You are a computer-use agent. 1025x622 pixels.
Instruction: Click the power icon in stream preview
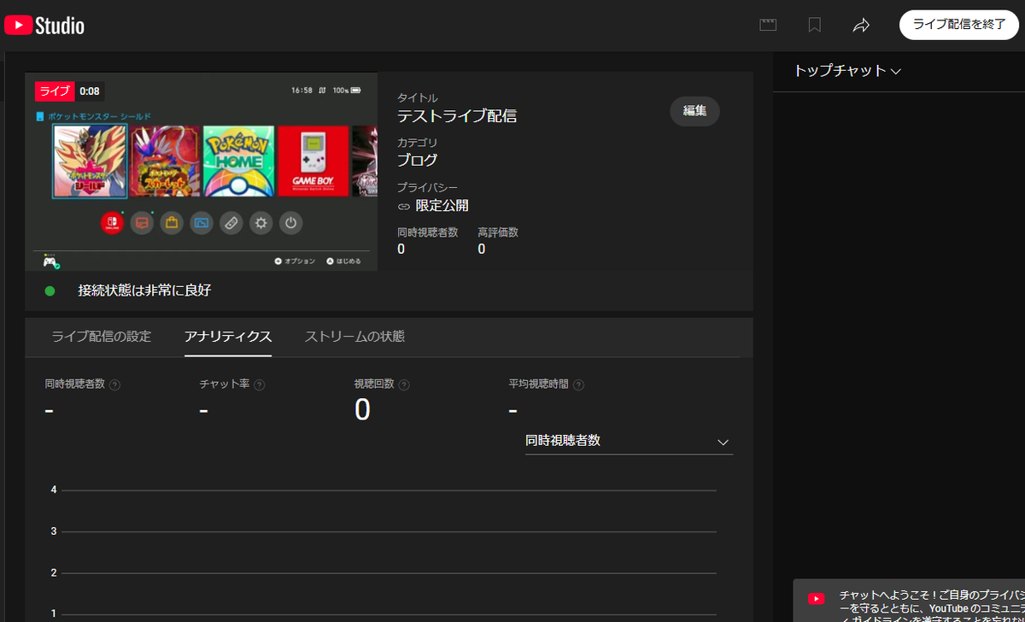click(x=291, y=223)
